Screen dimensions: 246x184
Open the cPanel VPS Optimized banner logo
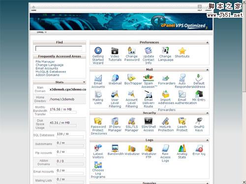click(x=179, y=22)
